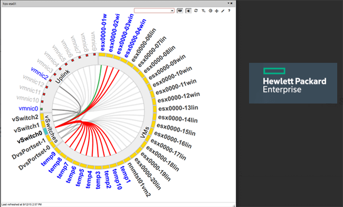Viewport: 343px width, 207px height.
Task: Select the bold vSwitch0 label
Action: [30, 137]
